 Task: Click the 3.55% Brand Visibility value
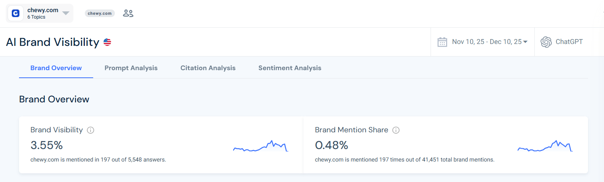(x=46, y=145)
